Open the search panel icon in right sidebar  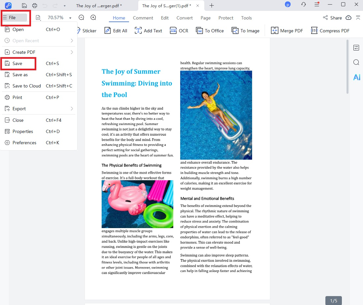(x=356, y=62)
